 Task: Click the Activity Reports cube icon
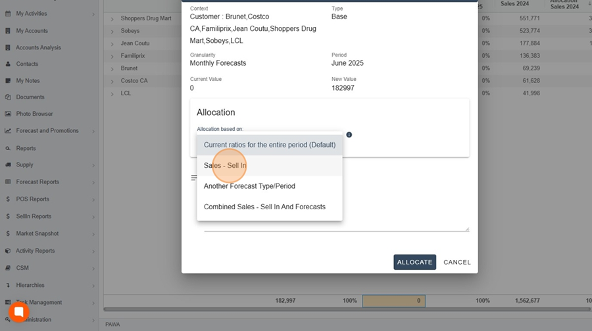pyautogui.click(x=8, y=251)
